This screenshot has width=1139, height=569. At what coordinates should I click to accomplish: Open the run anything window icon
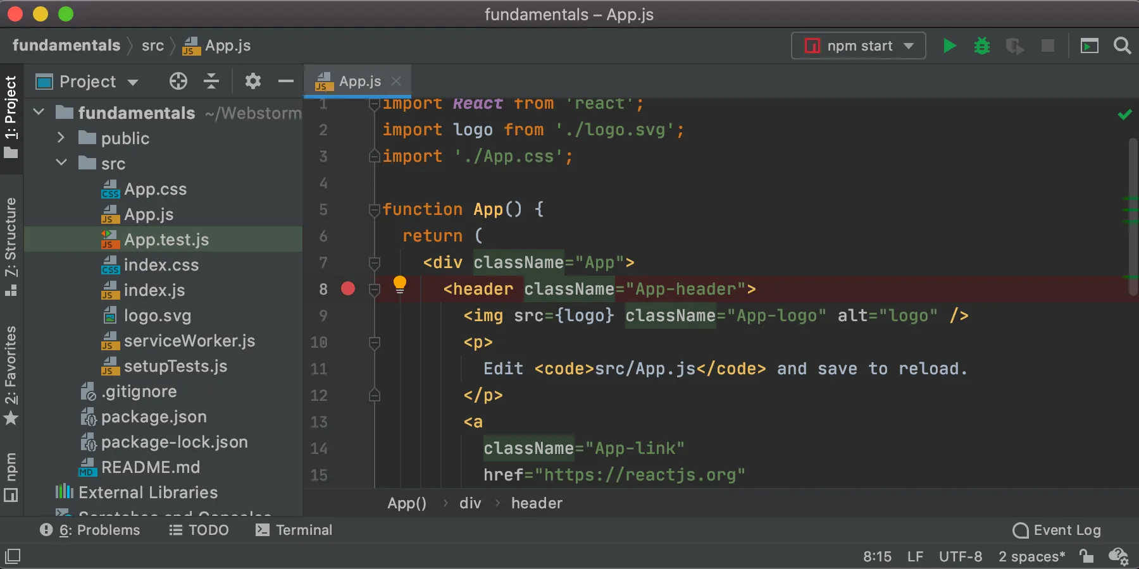[x=1089, y=46]
